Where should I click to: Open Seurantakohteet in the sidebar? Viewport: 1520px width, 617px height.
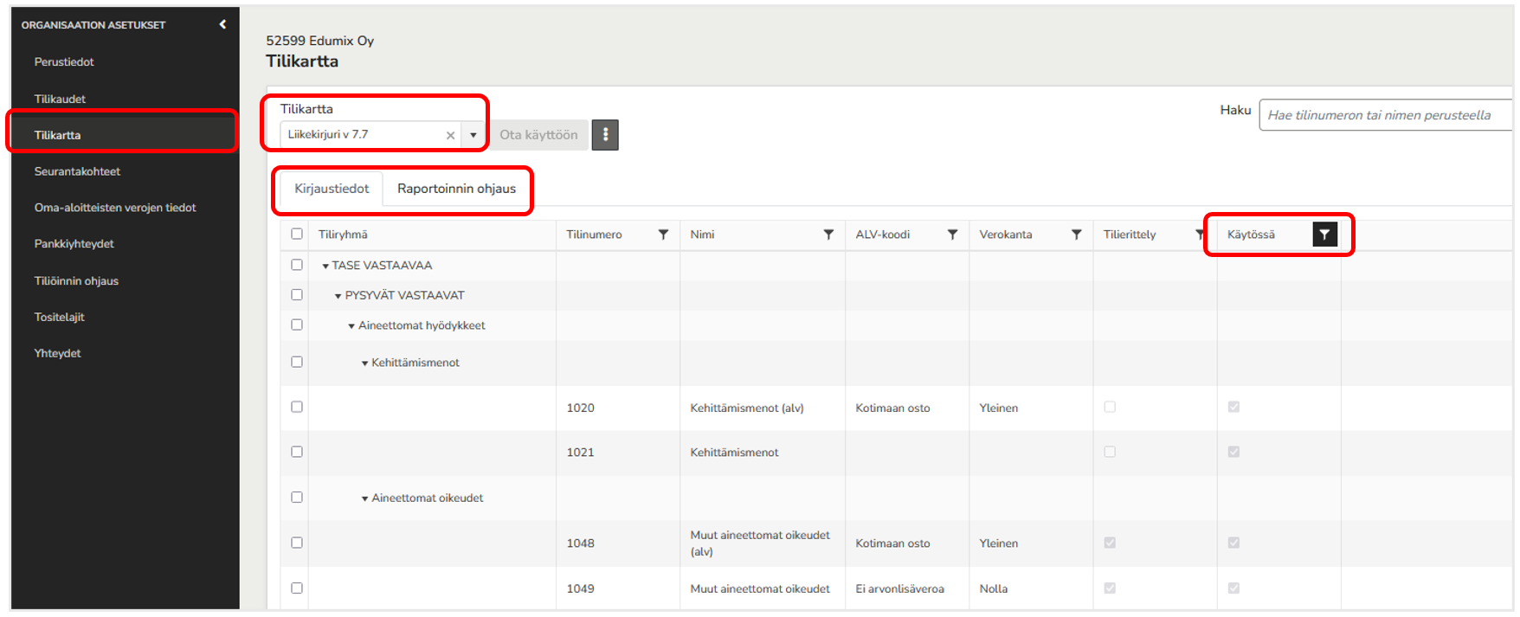click(x=77, y=171)
